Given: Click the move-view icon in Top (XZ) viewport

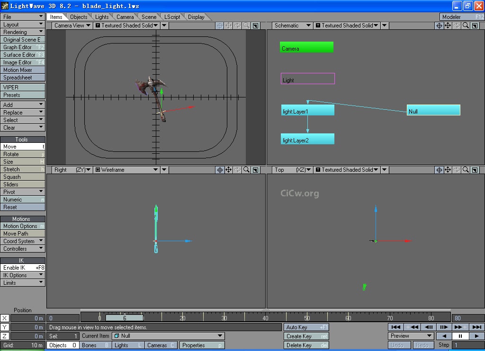Looking at the screenshot, I should (x=448, y=170).
